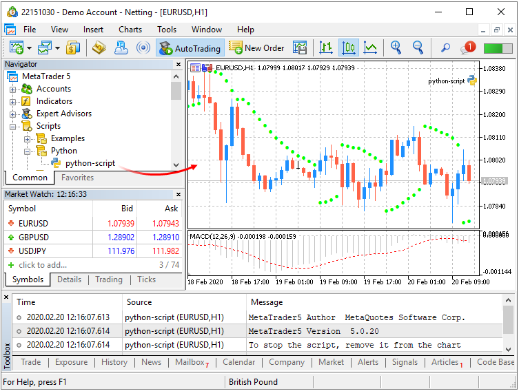Open the Charts menu
Viewport: 519px width, 391px height.
click(x=130, y=30)
